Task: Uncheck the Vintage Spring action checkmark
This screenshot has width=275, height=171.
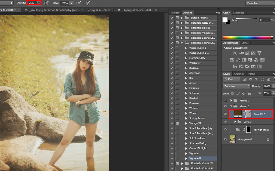Action: (x=172, y=48)
